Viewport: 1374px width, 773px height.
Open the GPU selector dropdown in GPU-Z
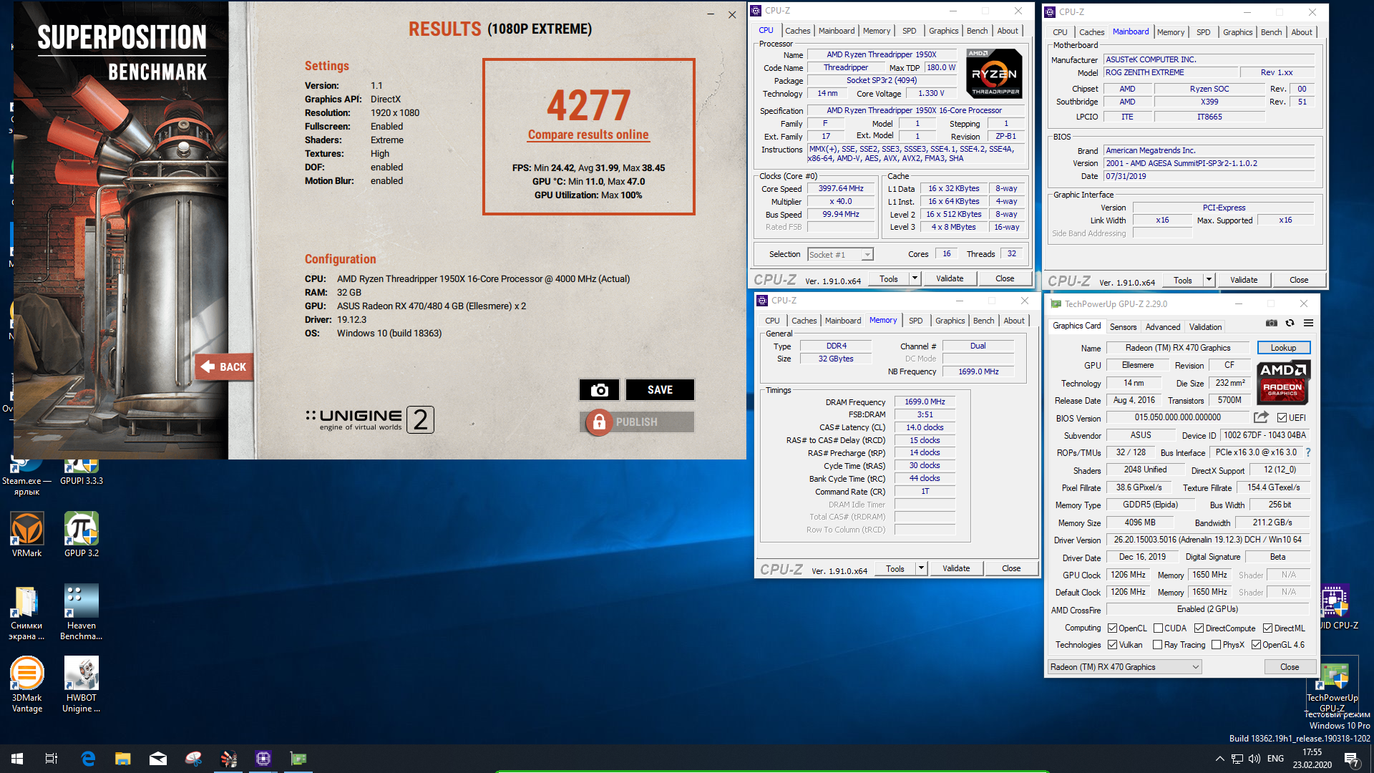tap(1125, 667)
